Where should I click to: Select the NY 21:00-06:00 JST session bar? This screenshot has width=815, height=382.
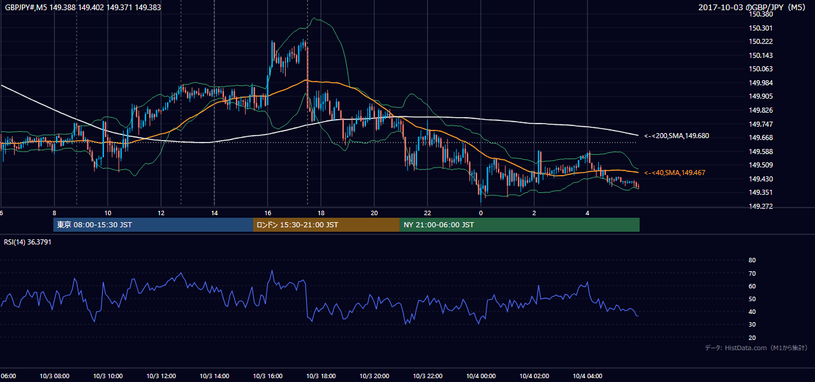(519, 225)
